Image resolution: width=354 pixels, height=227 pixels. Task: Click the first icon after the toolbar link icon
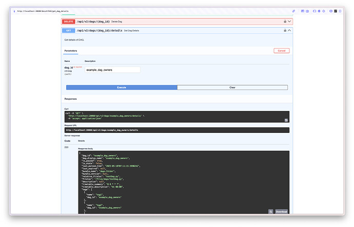303,11
